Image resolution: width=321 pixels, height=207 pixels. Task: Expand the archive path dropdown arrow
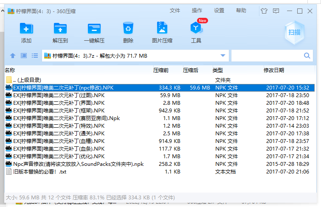[223, 56]
